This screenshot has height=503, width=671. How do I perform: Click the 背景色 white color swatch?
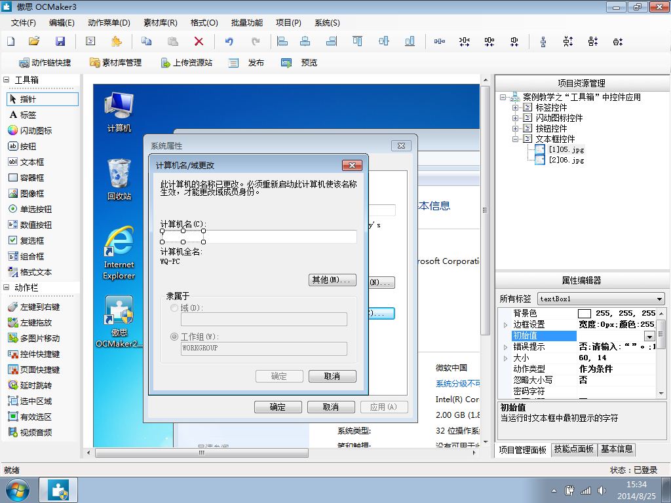click(584, 314)
